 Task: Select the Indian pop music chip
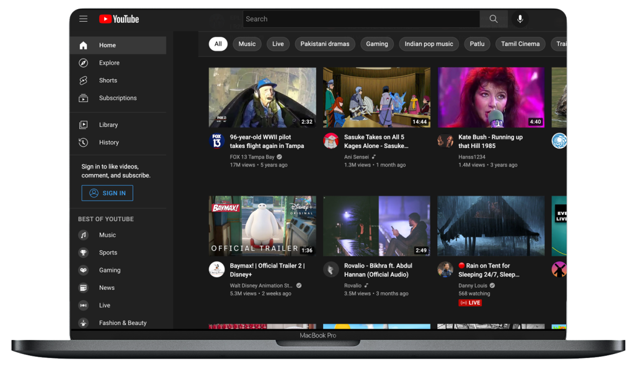pos(429,44)
